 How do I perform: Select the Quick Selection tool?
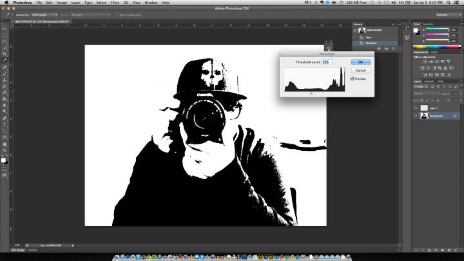point(5,48)
